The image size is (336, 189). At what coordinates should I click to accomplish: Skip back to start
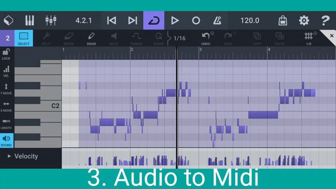(x=111, y=20)
